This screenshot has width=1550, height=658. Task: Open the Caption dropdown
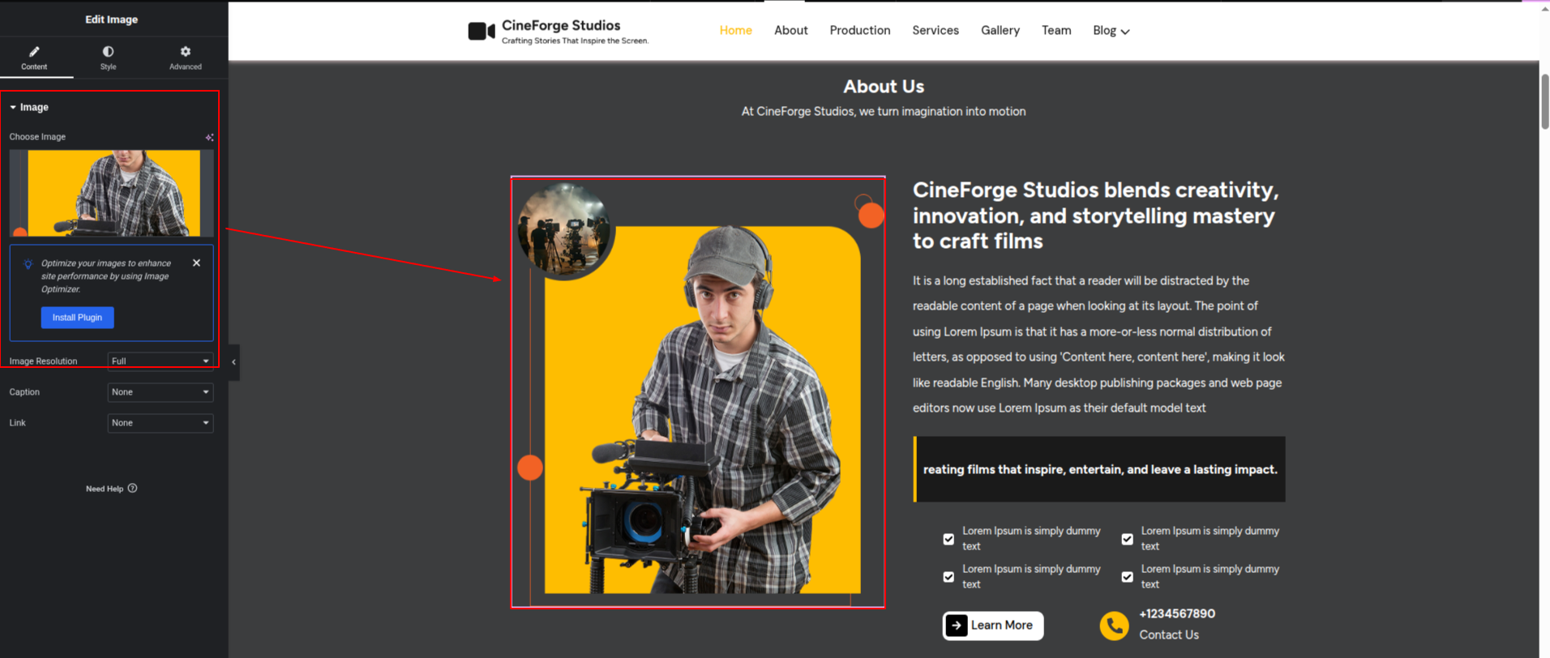coord(160,392)
